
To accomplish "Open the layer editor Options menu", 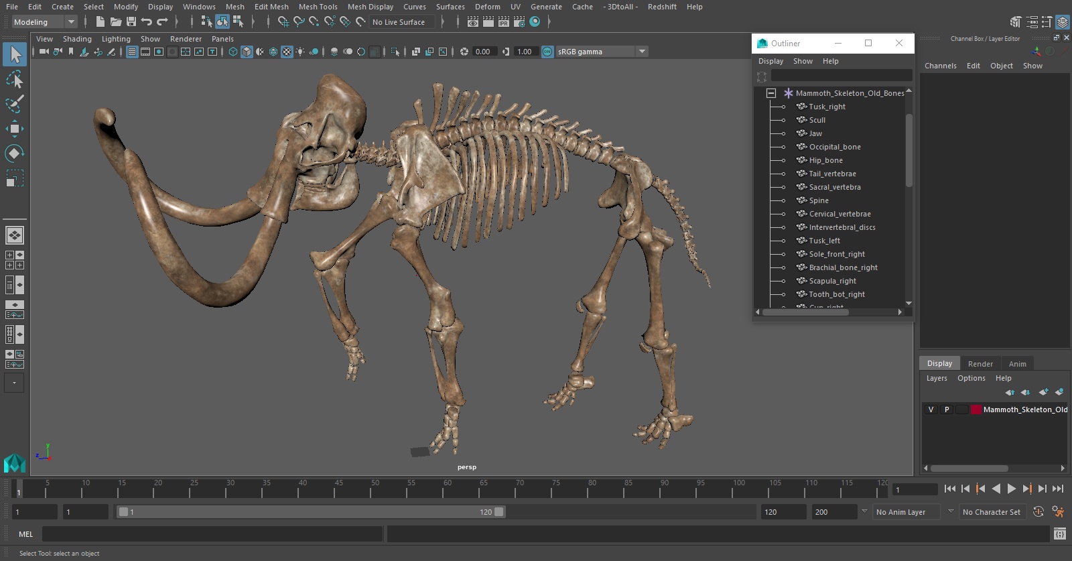I will point(971,378).
